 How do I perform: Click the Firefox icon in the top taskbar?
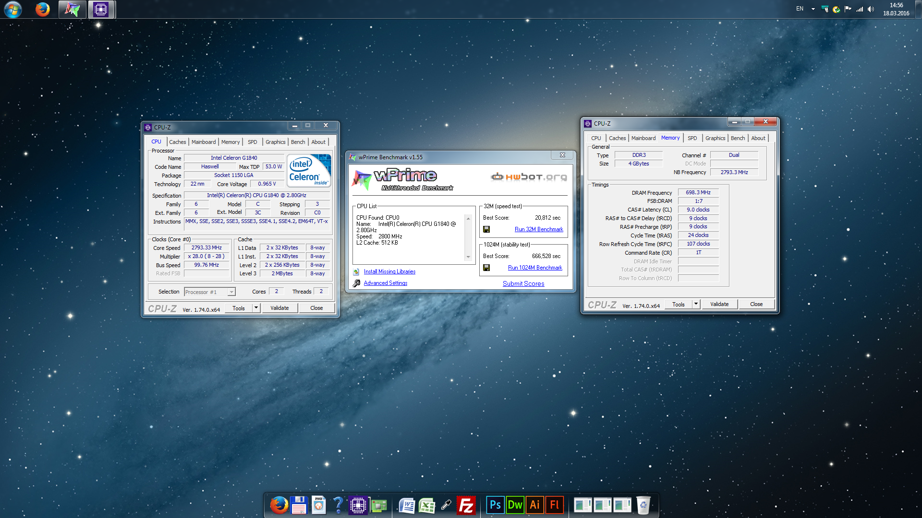(43, 9)
